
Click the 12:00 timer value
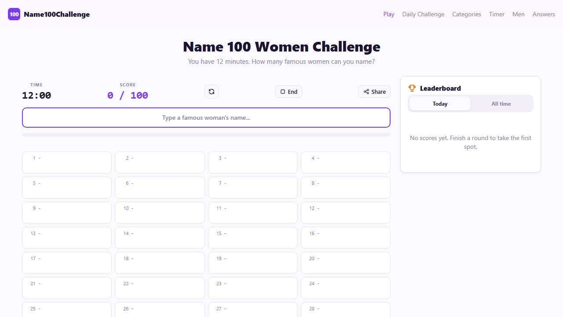point(37,95)
